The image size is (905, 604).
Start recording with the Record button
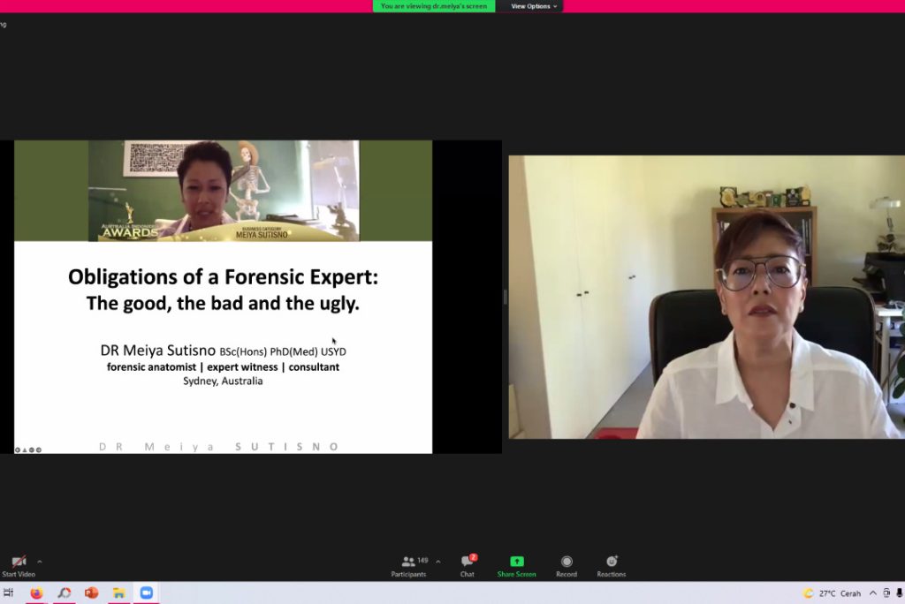click(567, 565)
